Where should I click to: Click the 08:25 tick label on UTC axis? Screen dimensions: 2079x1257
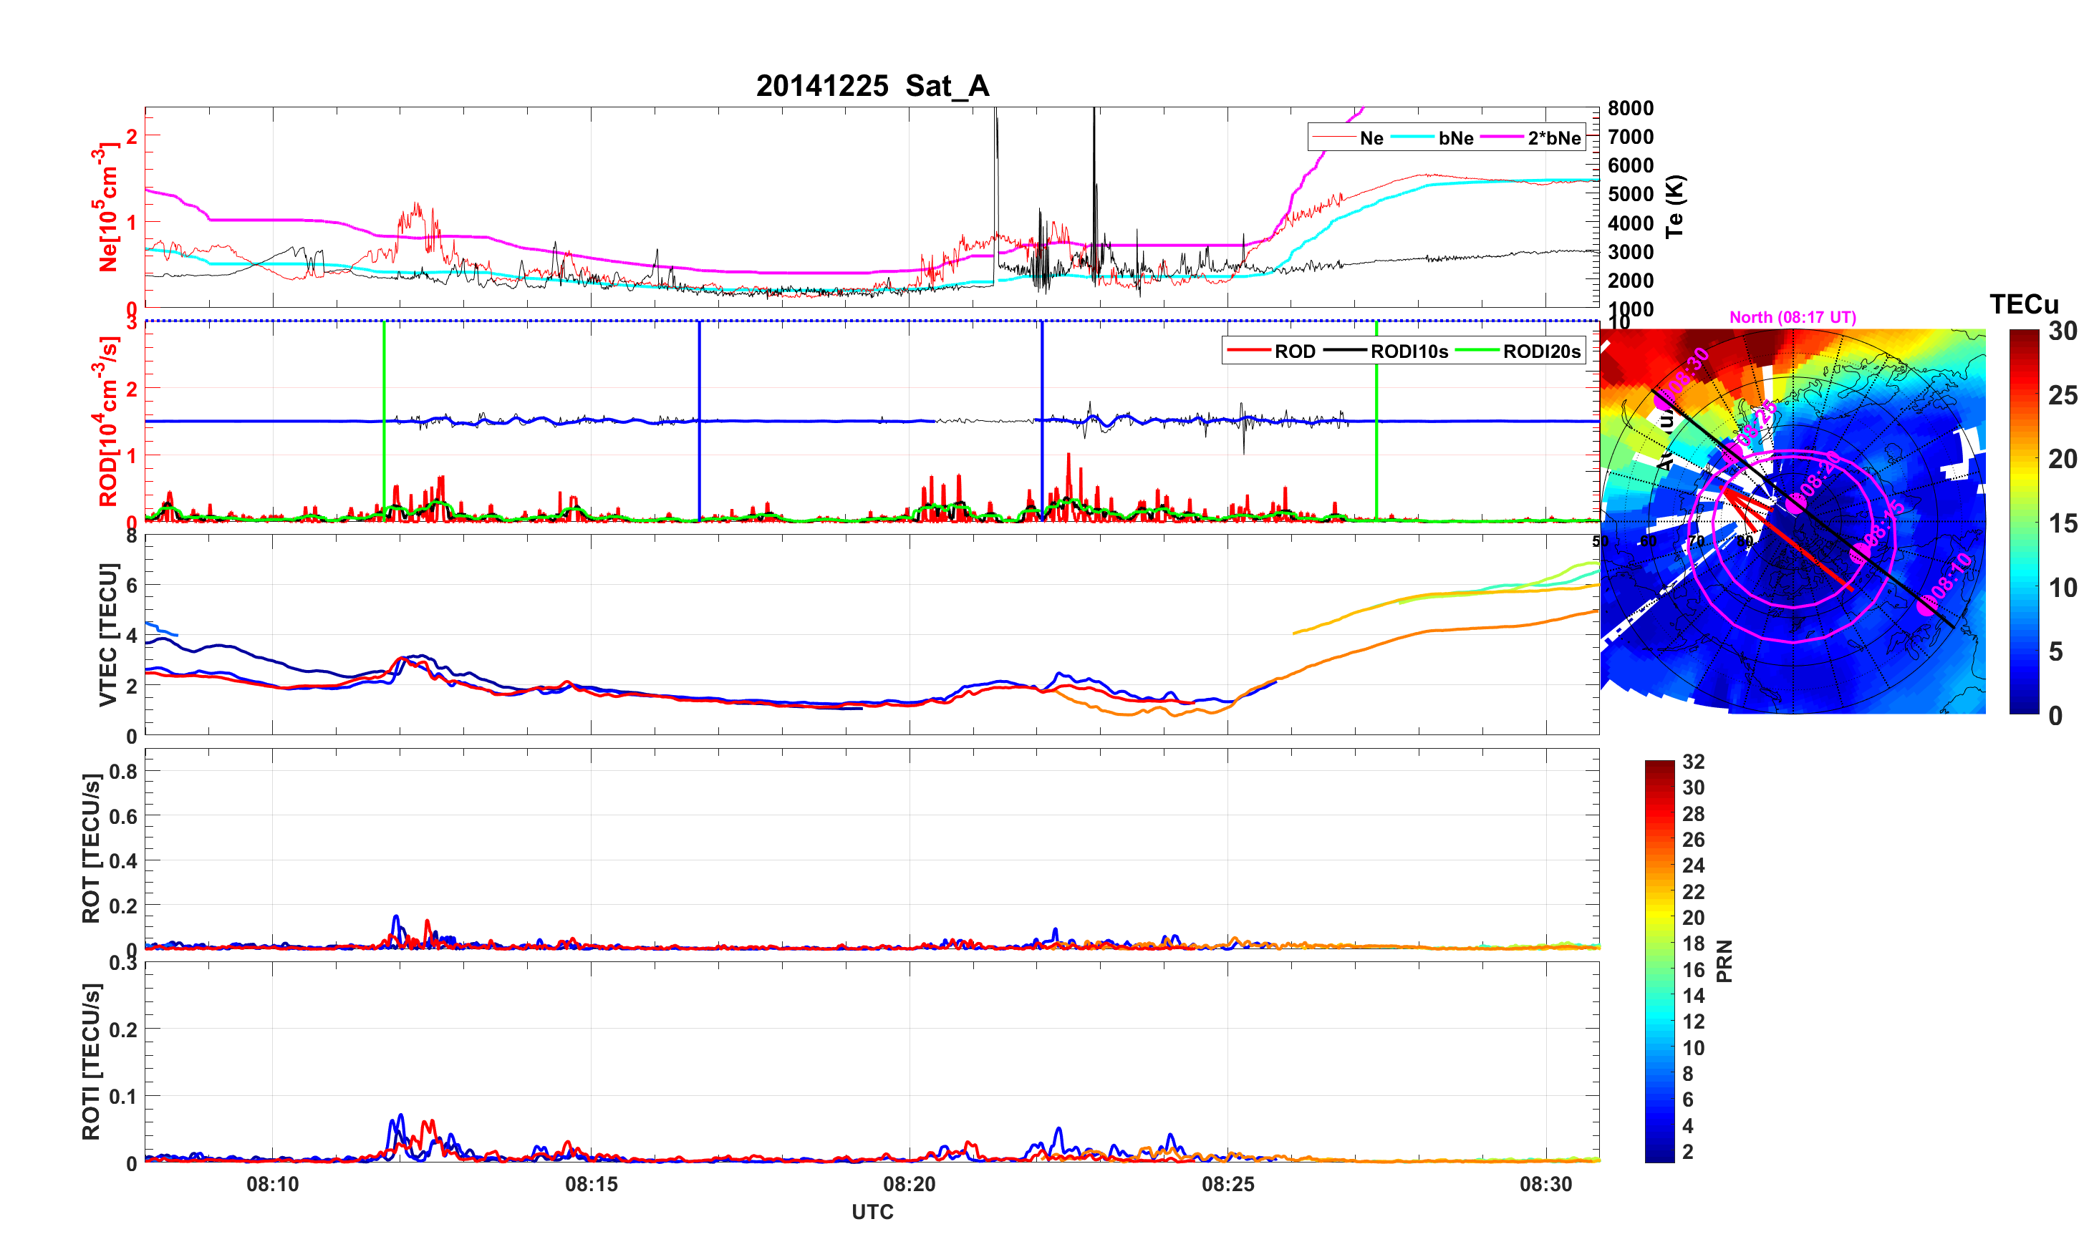pos(1227,1183)
